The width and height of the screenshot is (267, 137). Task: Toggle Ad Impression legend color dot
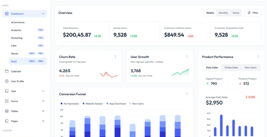(62, 104)
